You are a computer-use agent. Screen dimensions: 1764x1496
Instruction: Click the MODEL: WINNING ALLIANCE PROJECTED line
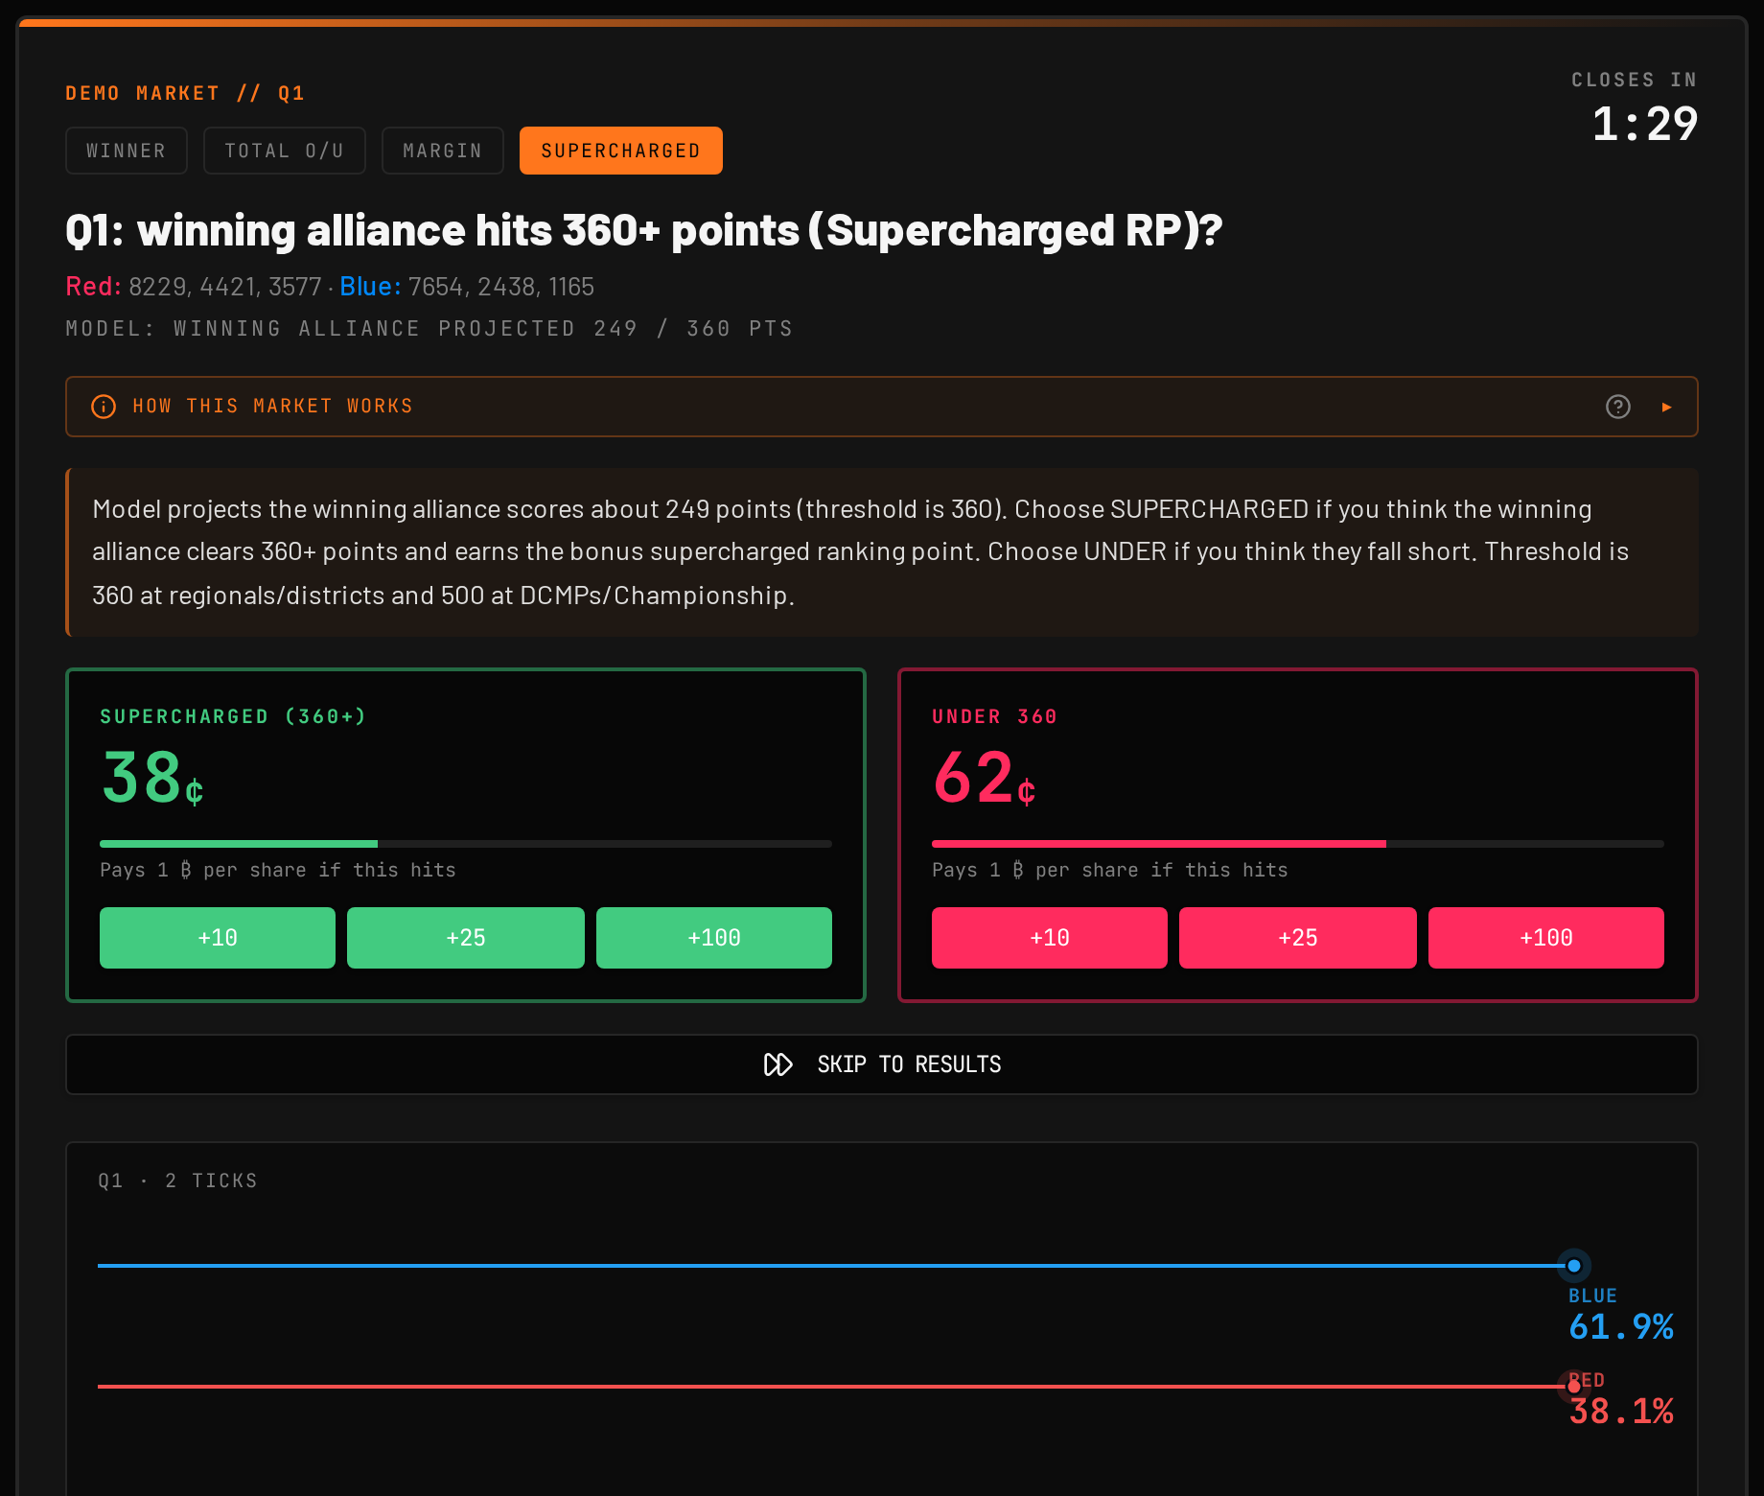pyautogui.click(x=429, y=329)
